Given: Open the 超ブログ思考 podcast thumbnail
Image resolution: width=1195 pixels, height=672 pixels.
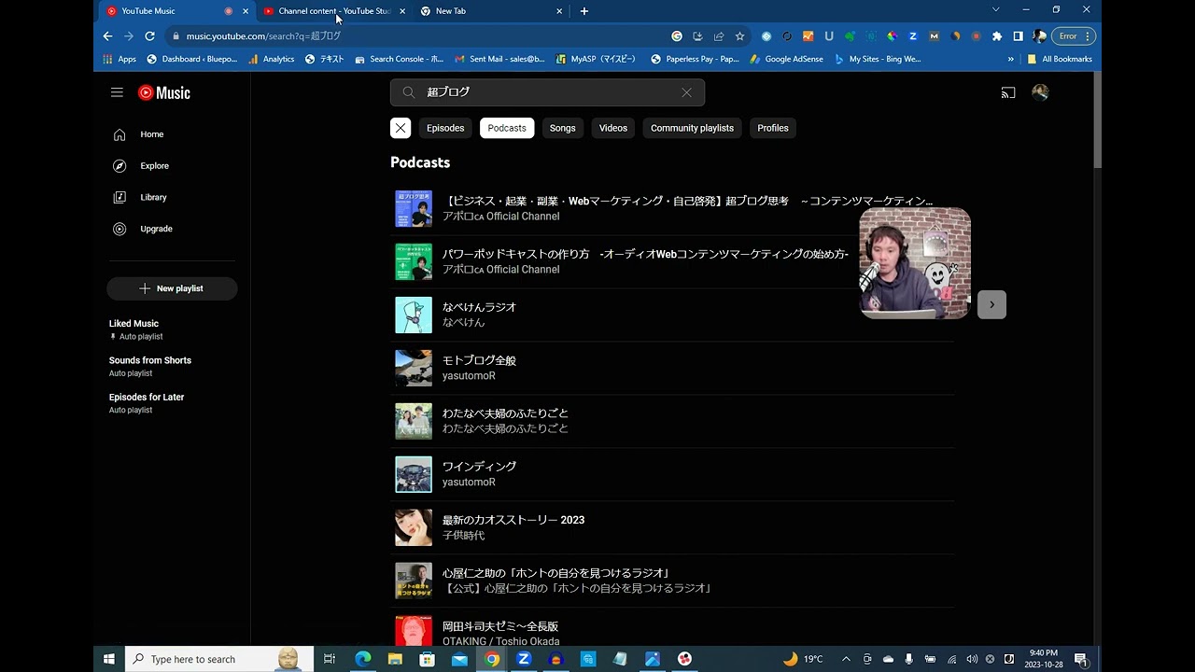Looking at the screenshot, I should click(414, 209).
